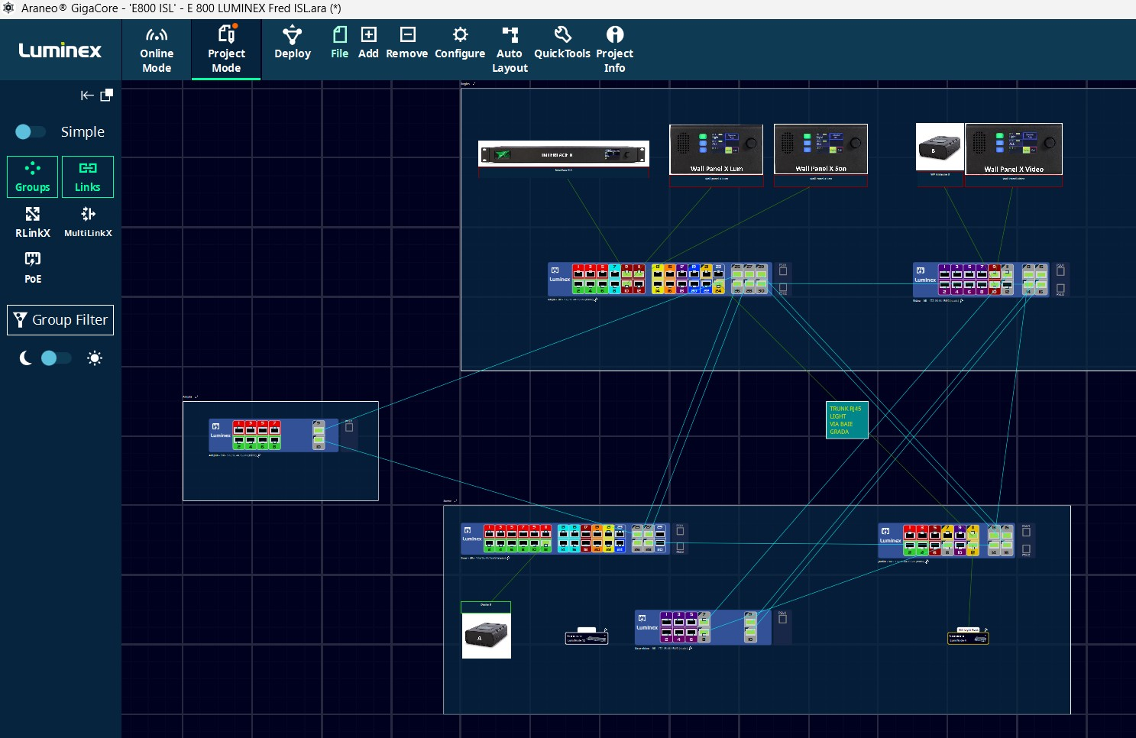Enable MultiLinkX view

88,222
